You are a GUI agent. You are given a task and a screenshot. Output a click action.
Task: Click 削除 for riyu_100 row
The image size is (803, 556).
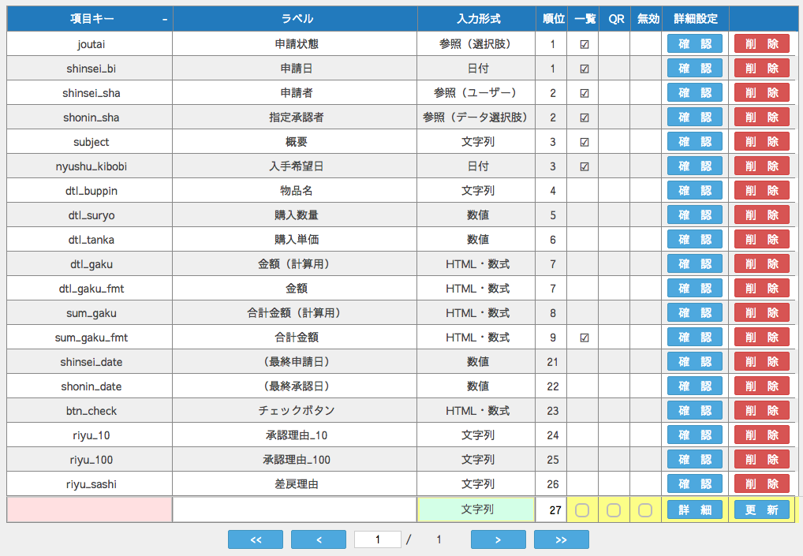[761, 459]
